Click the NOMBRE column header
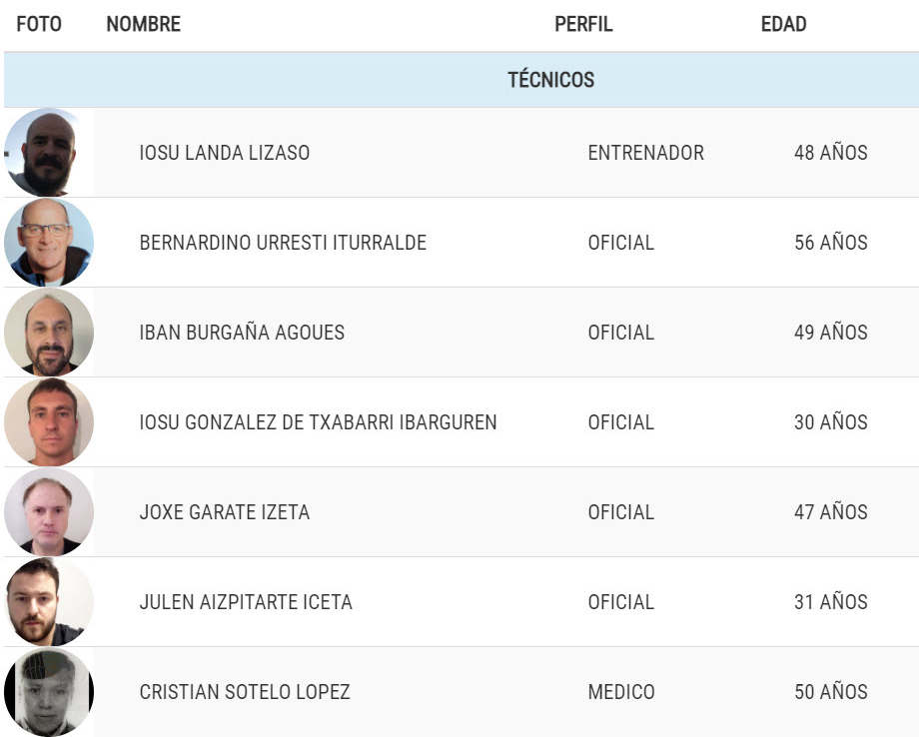 coord(144,24)
